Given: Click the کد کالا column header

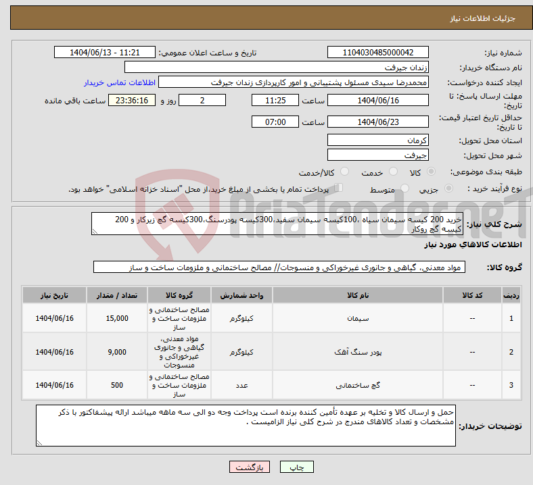Looking at the screenshot, I should pos(472,295).
